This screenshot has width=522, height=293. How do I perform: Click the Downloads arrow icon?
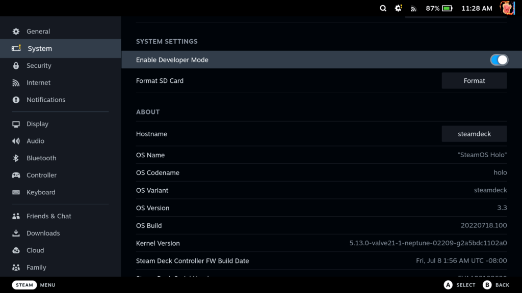pos(16,233)
